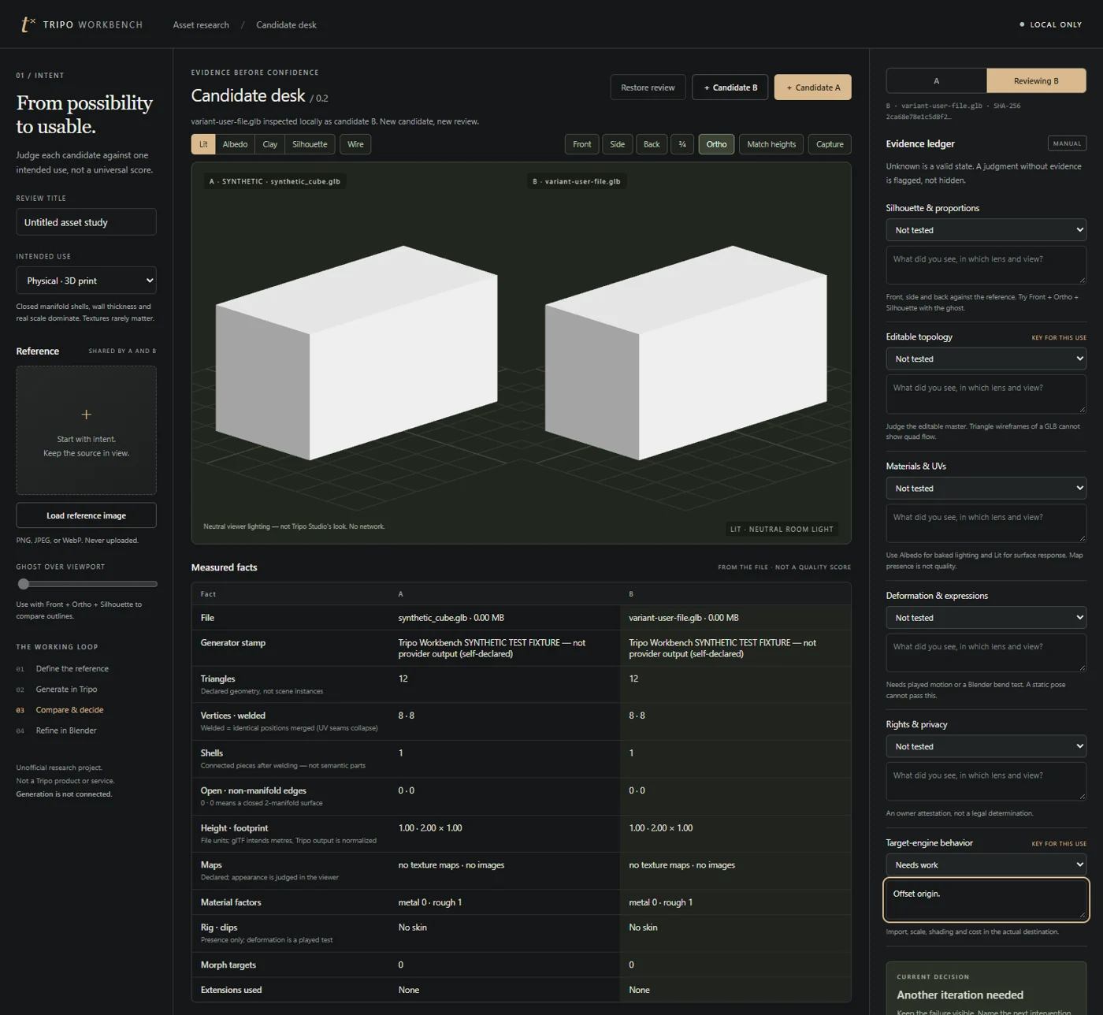The height and width of the screenshot is (1015, 1103).
Task: Set camera to Back view
Action: (652, 144)
